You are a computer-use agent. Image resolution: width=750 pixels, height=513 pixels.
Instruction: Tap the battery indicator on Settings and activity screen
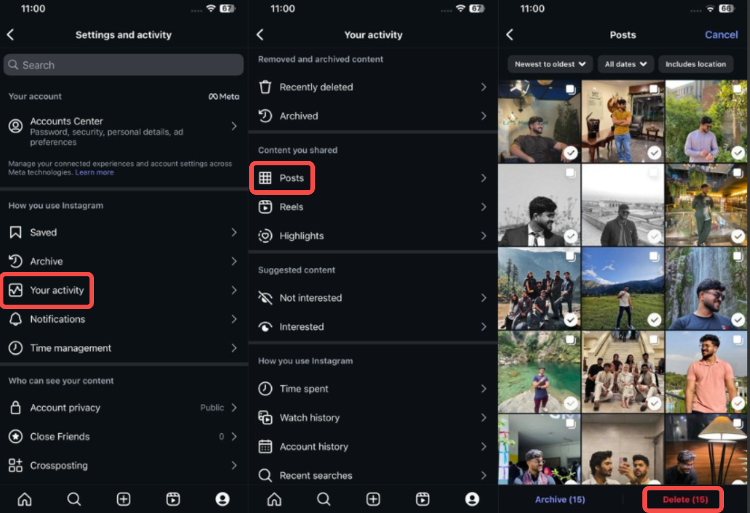click(228, 9)
